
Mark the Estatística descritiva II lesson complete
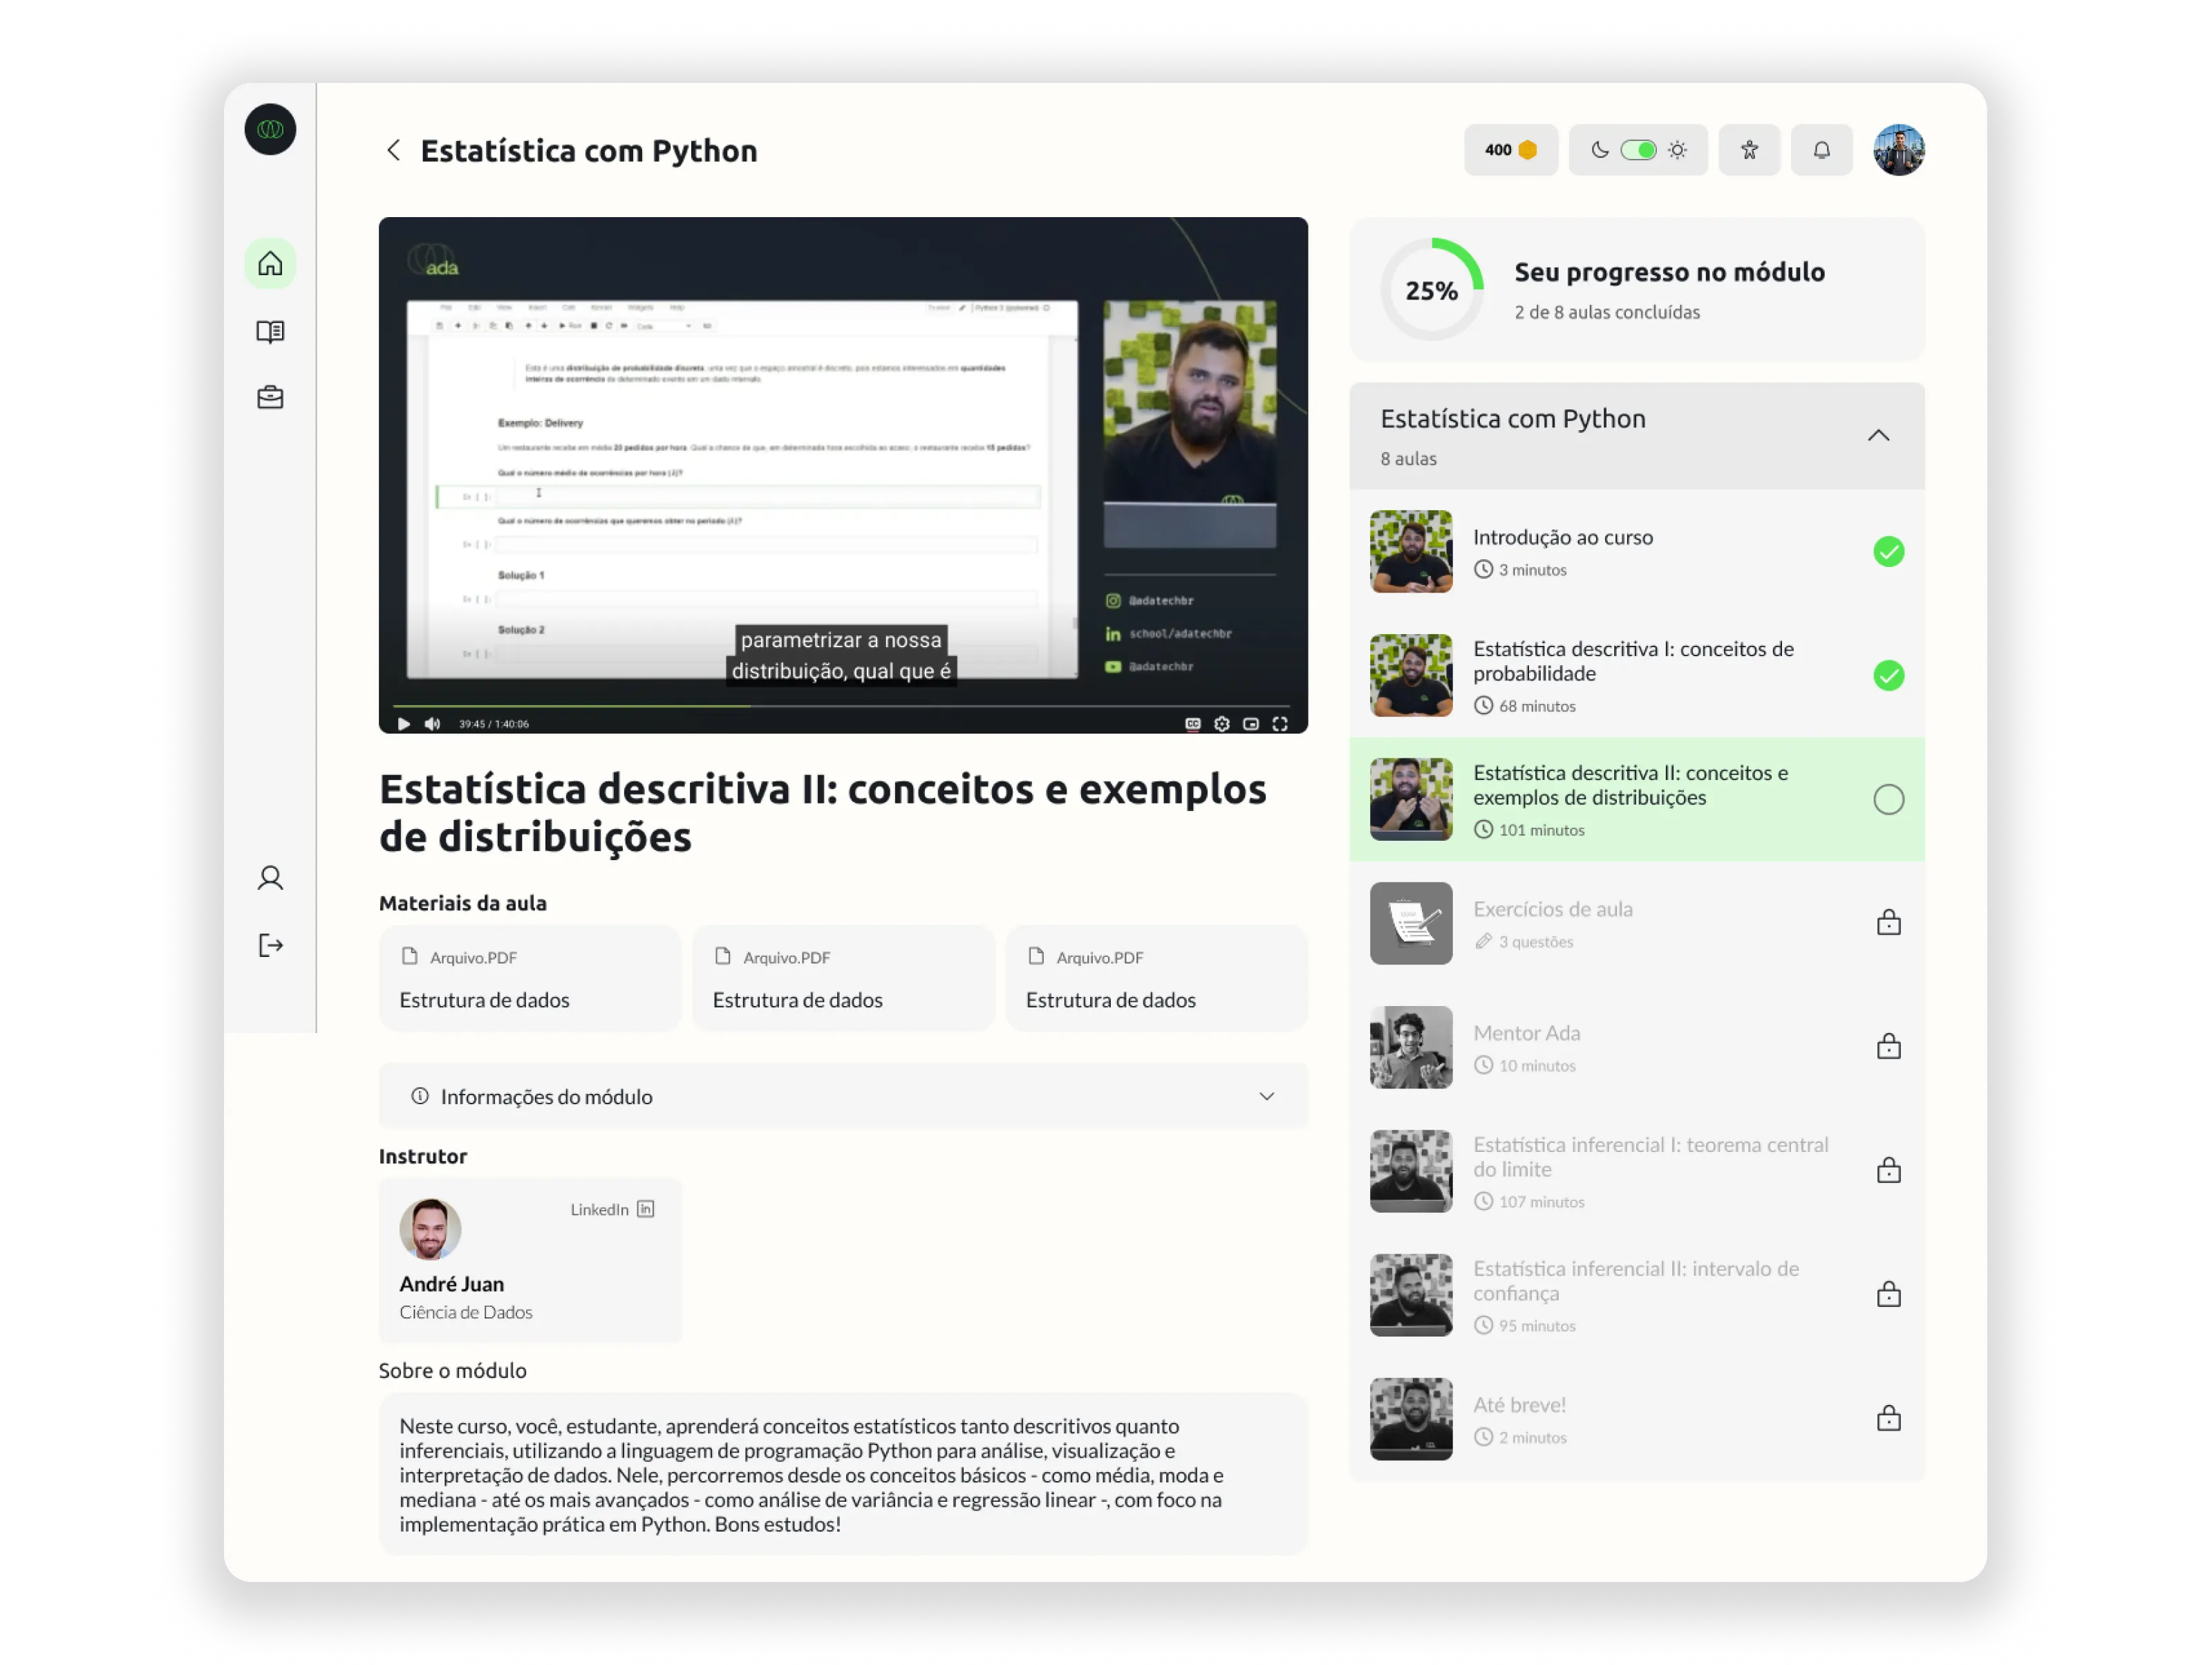1888,799
